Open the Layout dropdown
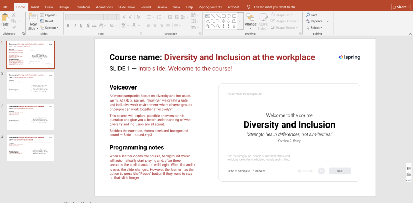 point(49,15)
